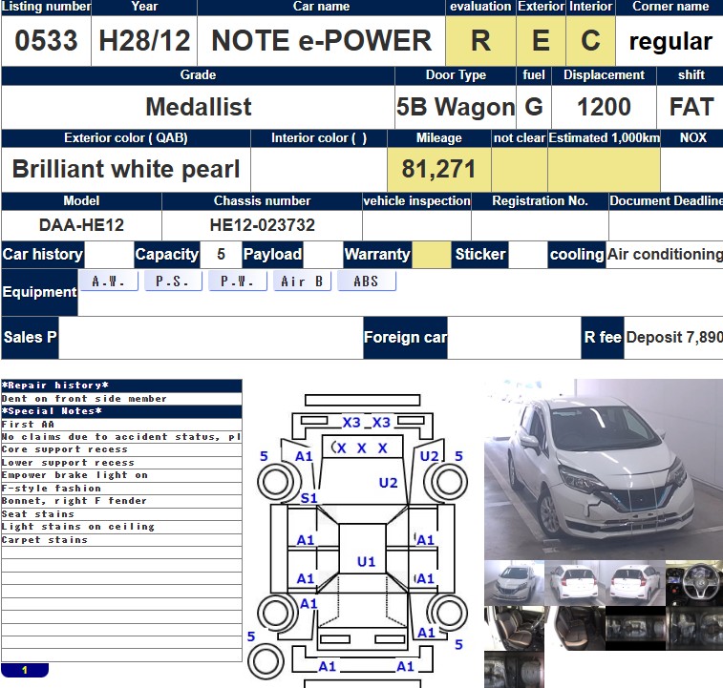Click the Car history label
The image size is (723, 688).
click(x=42, y=255)
